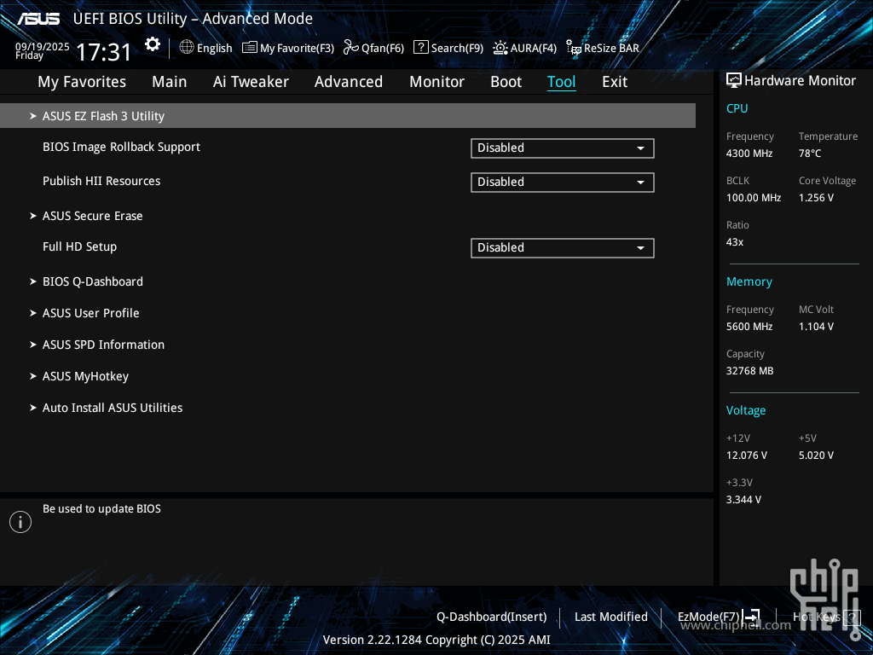873x655 pixels.
Task: Click Ratio value 43x
Action: 734,242
